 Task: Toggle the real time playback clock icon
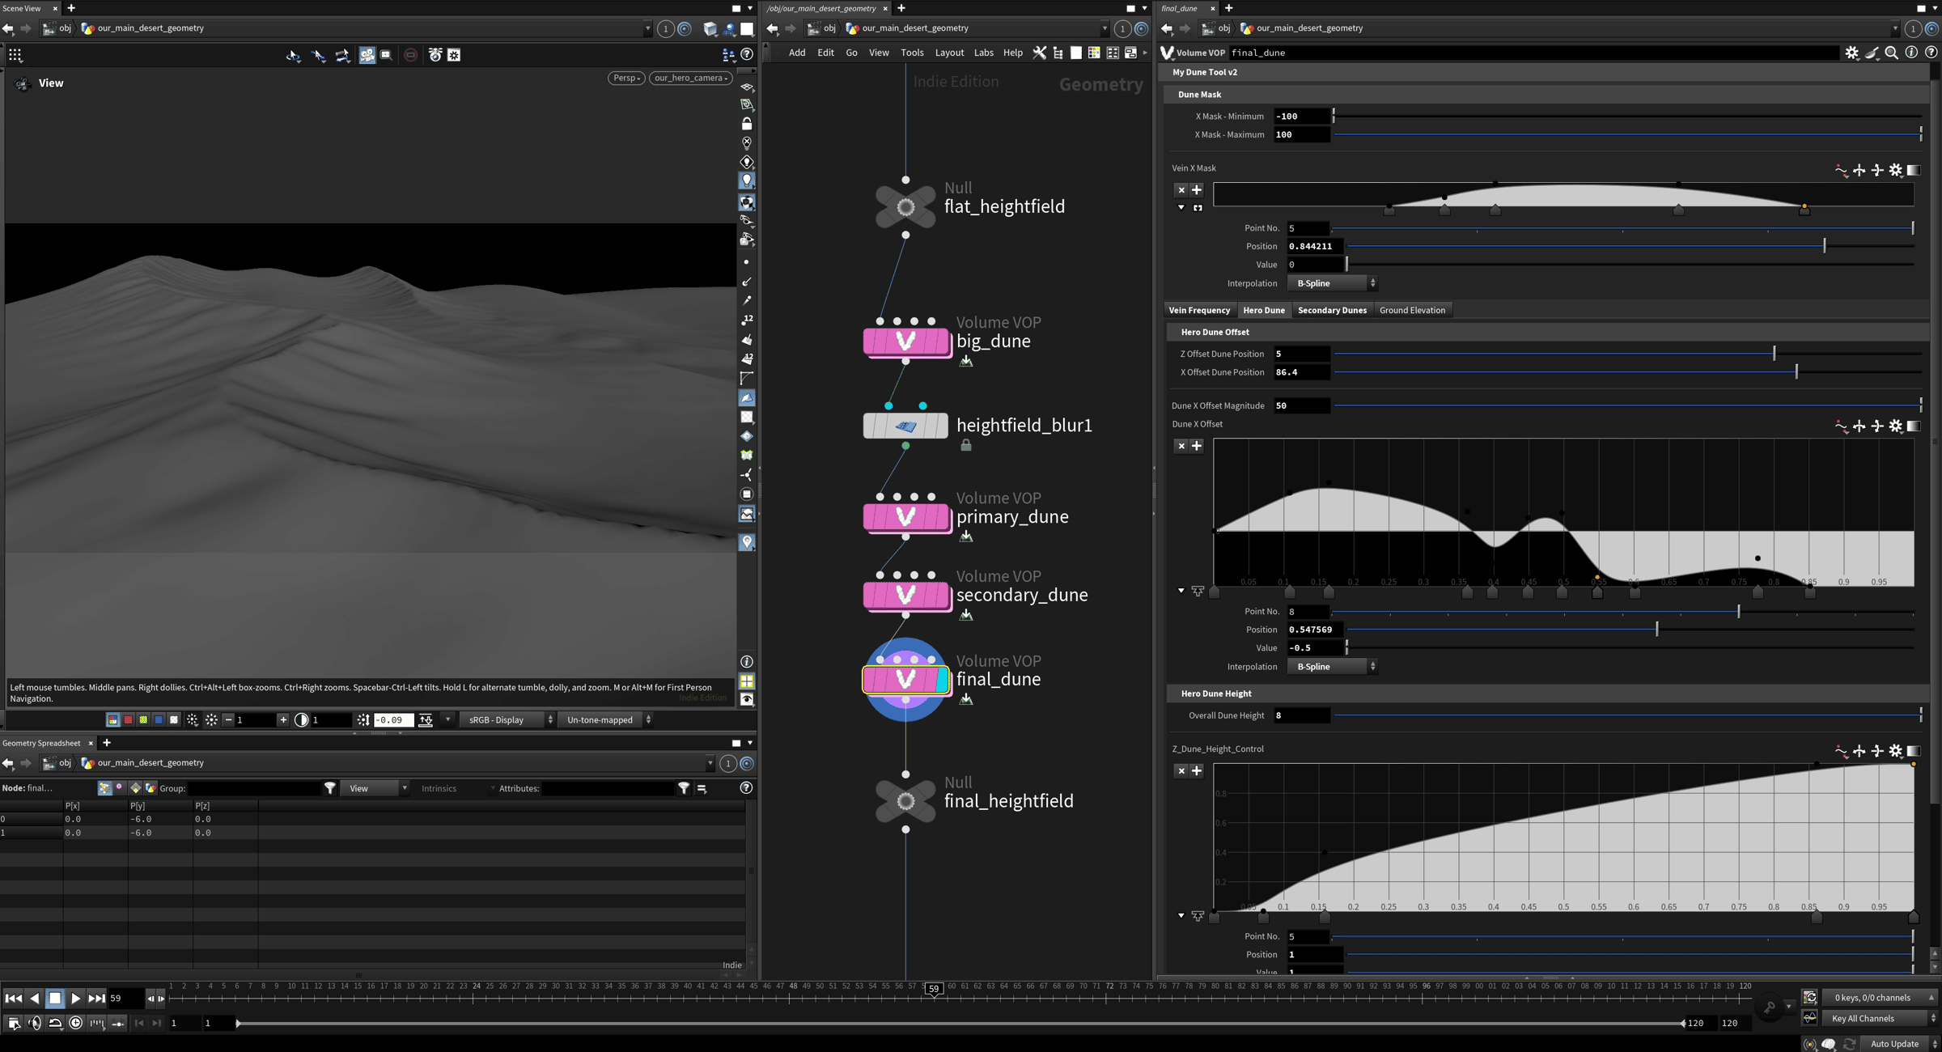coord(75,1024)
